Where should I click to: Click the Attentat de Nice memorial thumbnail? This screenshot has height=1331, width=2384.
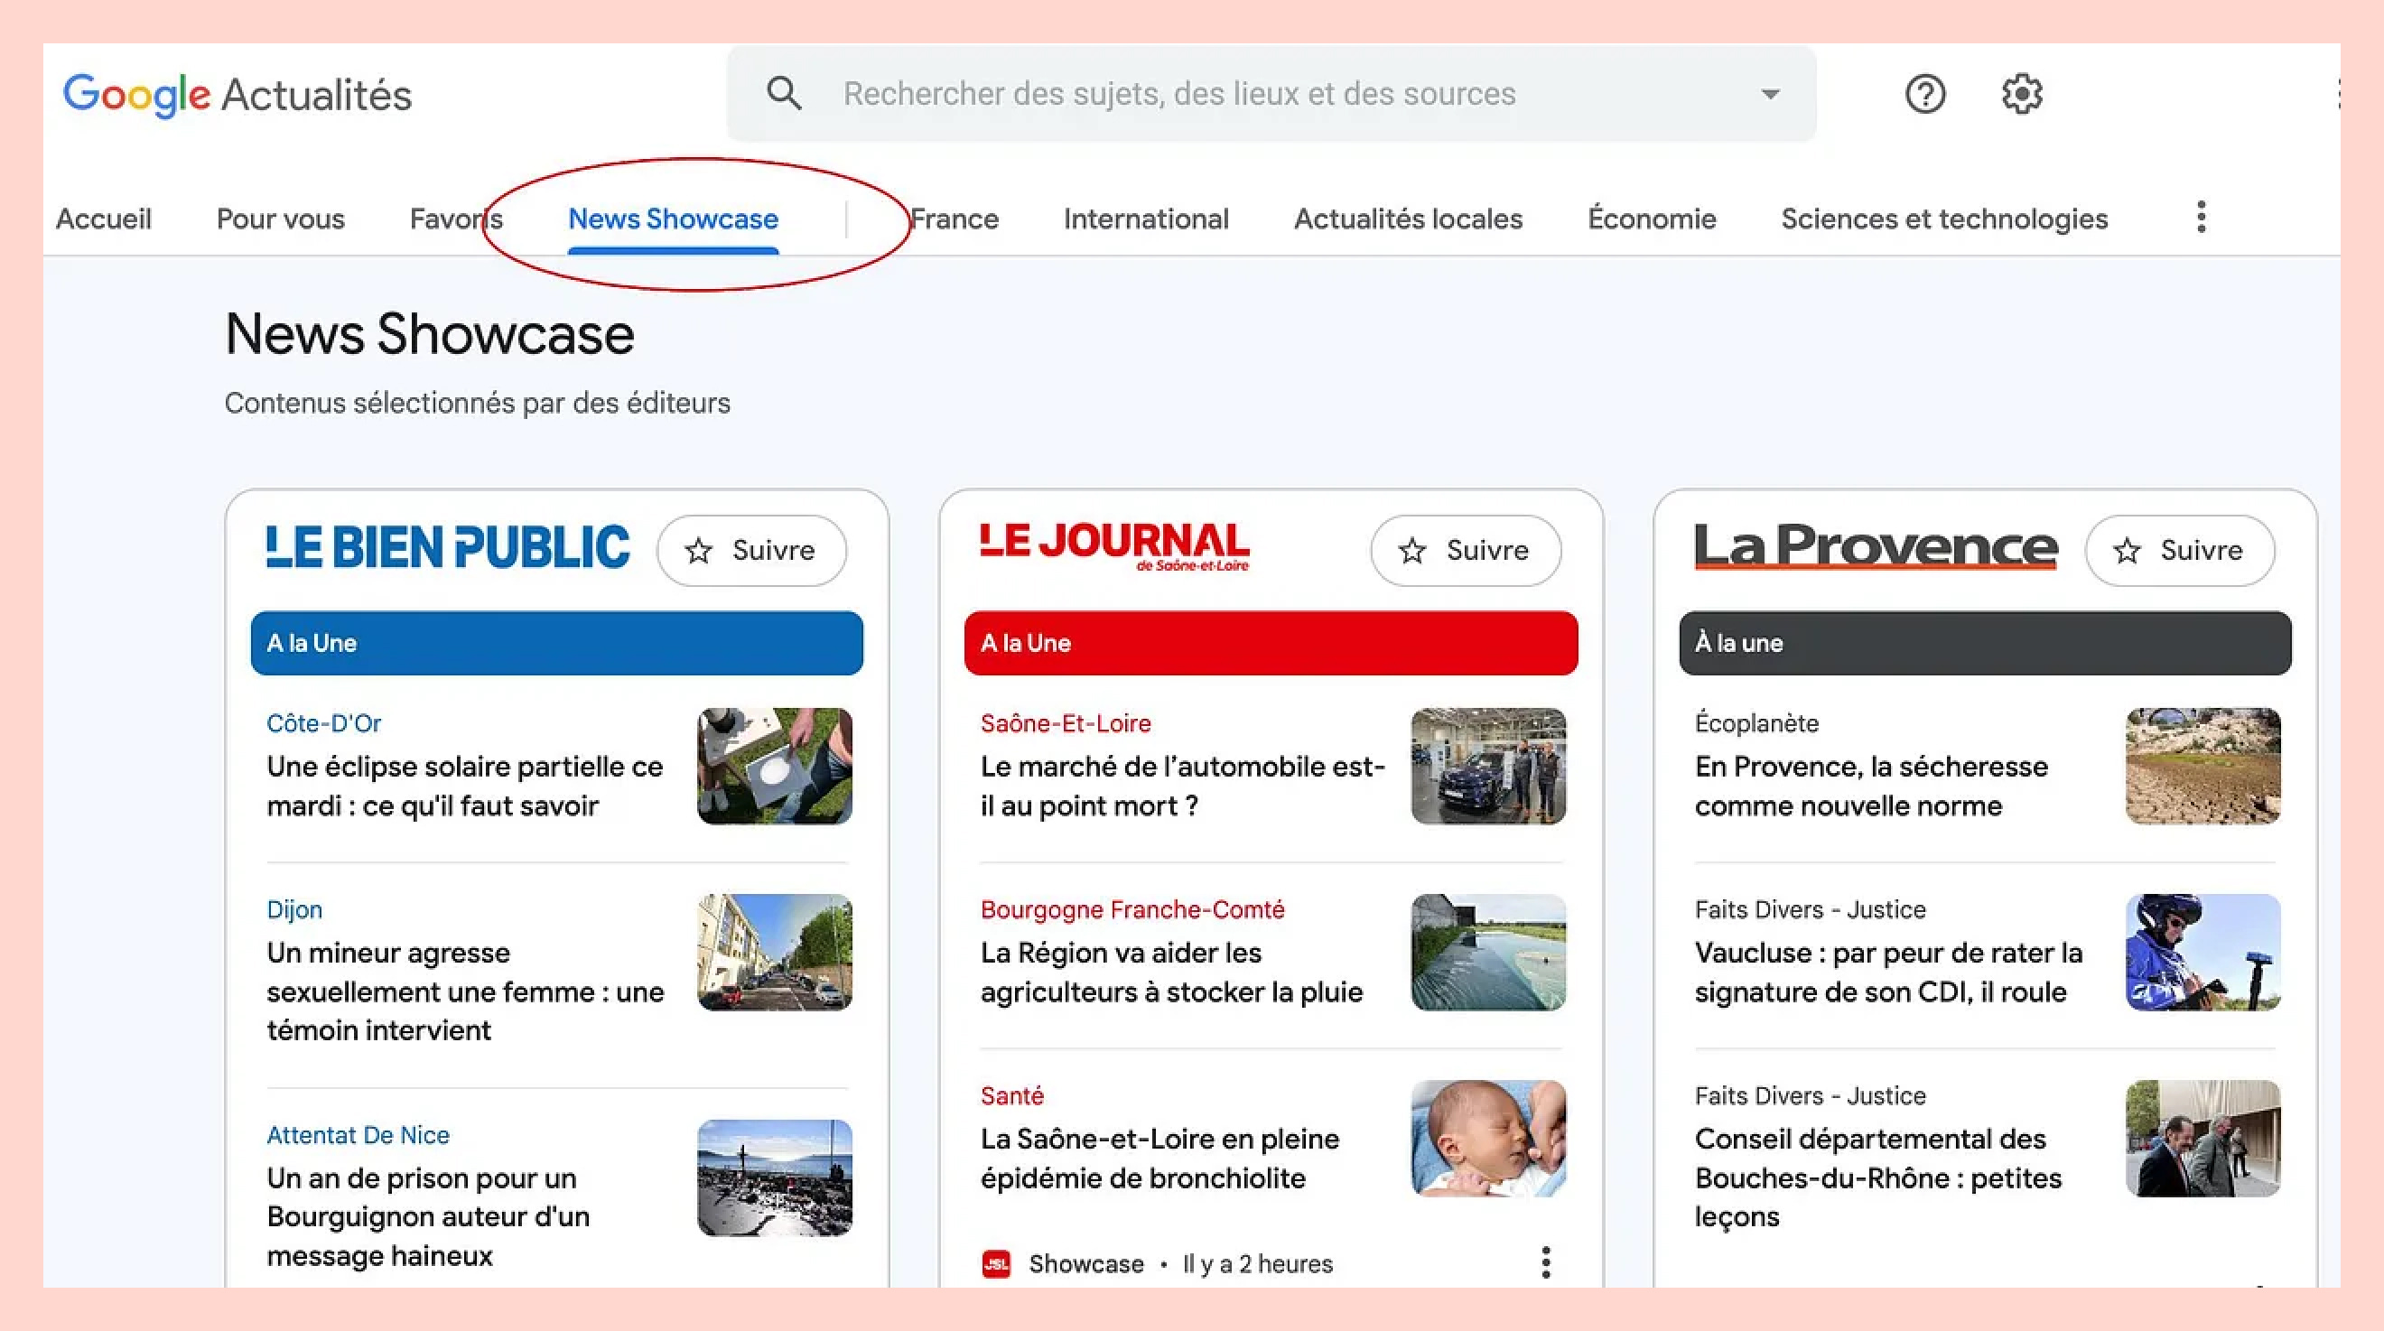click(775, 1177)
